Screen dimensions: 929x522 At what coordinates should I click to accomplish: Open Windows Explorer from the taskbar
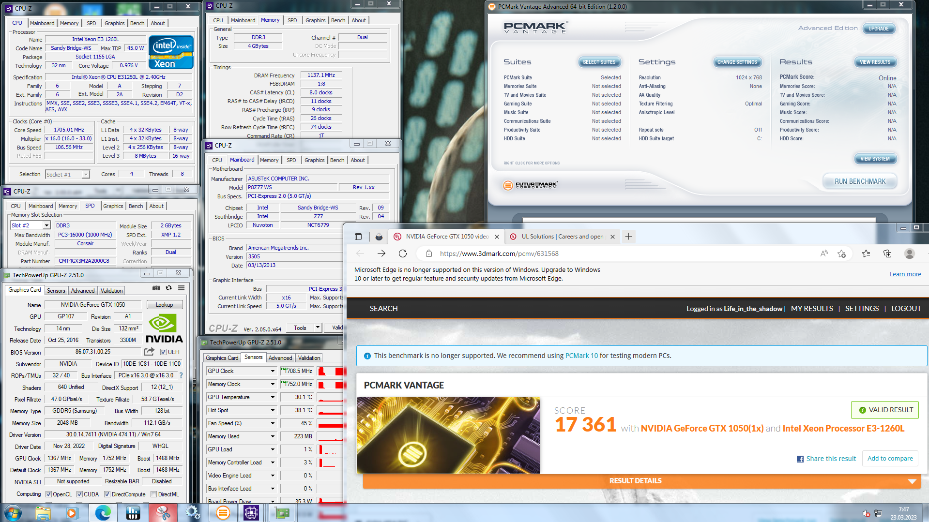[x=43, y=513]
